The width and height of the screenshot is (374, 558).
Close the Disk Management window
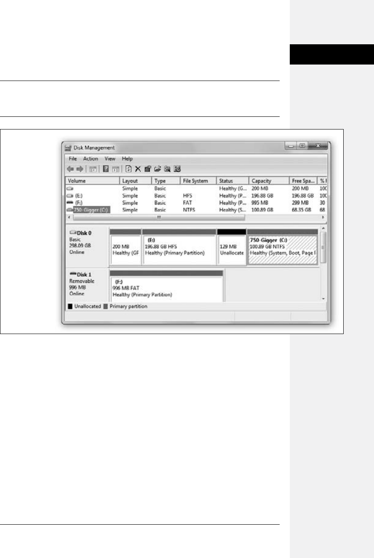click(318, 146)
